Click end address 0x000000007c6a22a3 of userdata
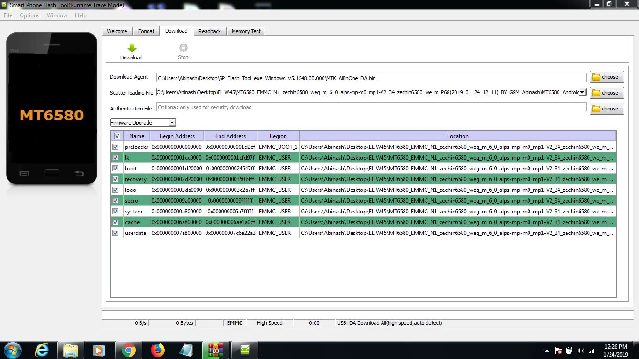Image resolution: width=639 pixels, height=359 pixels. coord(230,233)
